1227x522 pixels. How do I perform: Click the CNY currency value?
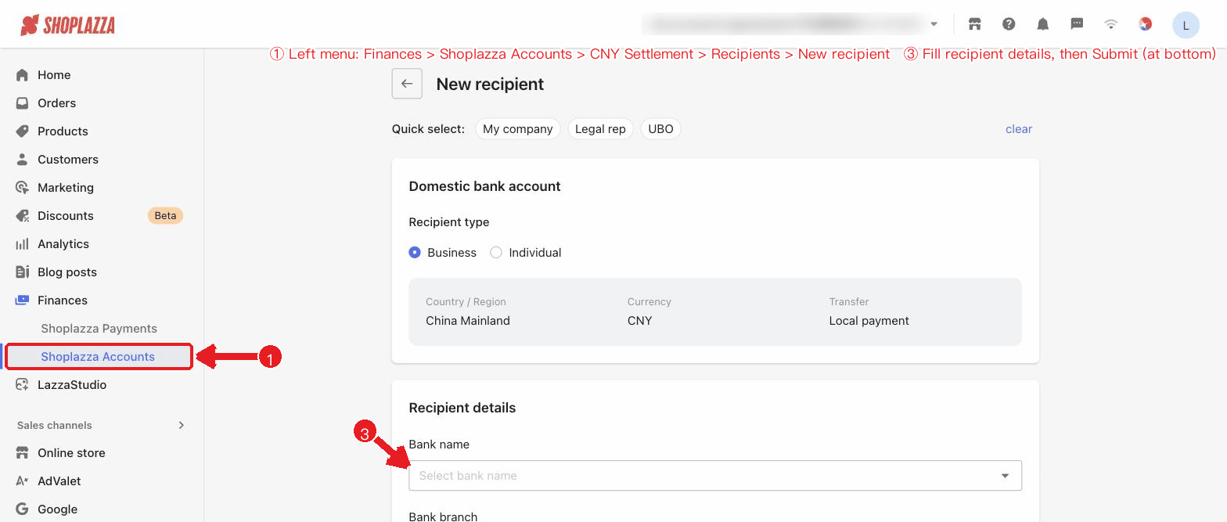(x=640, y=321)
